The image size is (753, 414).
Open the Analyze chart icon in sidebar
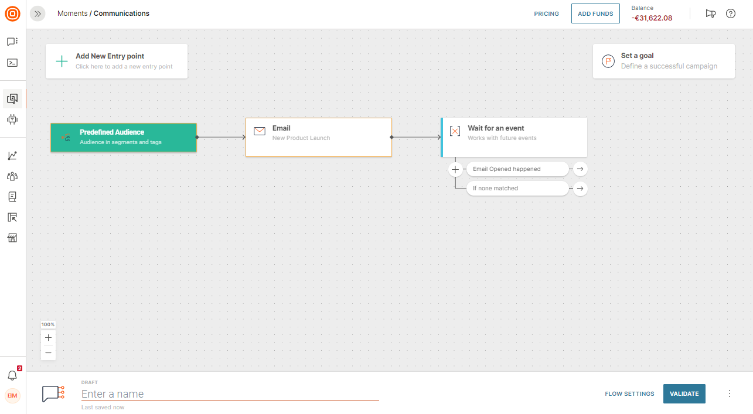[12, 156]
